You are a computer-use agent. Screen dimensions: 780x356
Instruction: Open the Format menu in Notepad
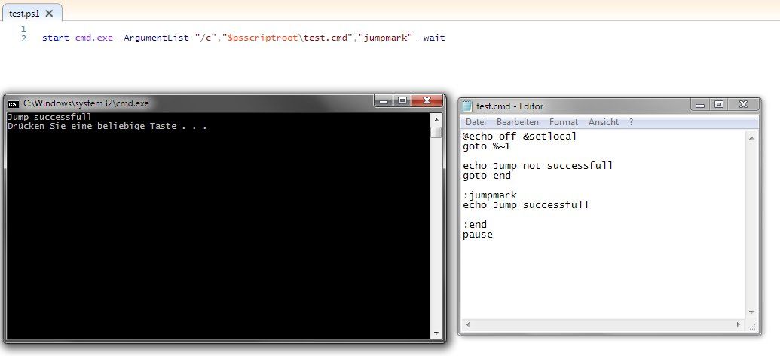click(564, 122)
